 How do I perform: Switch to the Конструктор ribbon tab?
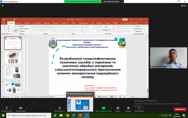tap(37, 23)
